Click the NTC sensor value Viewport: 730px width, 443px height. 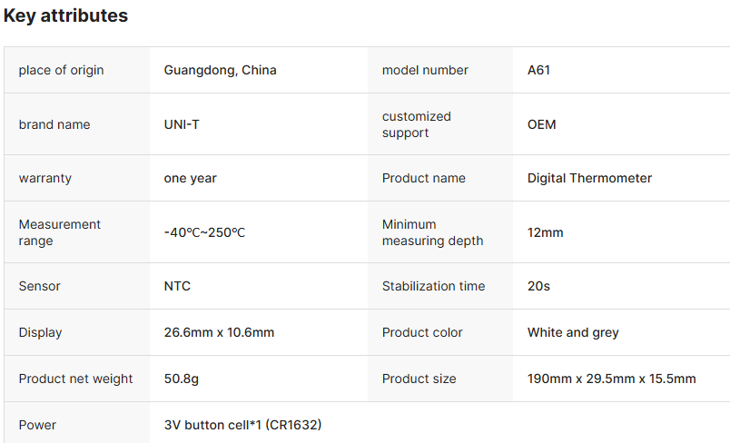coord(177,286)
